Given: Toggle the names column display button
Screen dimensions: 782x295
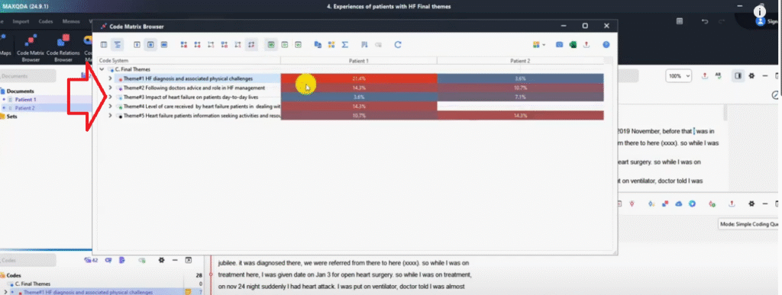Looking at the screenshot, I should 104,45.
